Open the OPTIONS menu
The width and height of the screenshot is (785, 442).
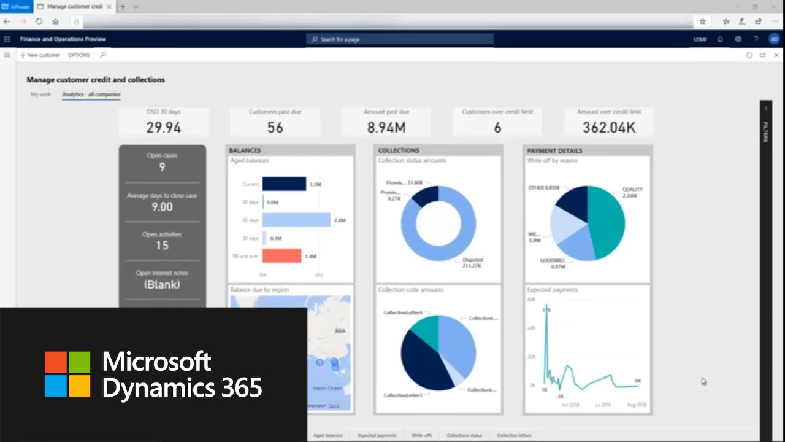point(78,55)
